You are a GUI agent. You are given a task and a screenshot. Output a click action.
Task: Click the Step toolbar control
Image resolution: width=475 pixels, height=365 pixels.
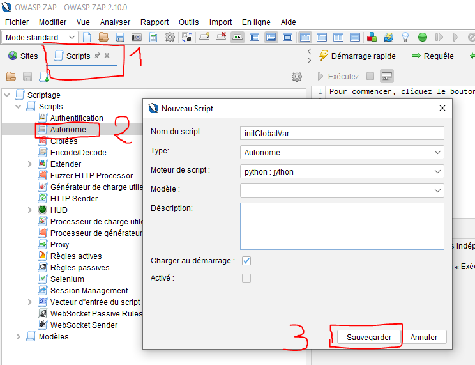click(439, 37)
